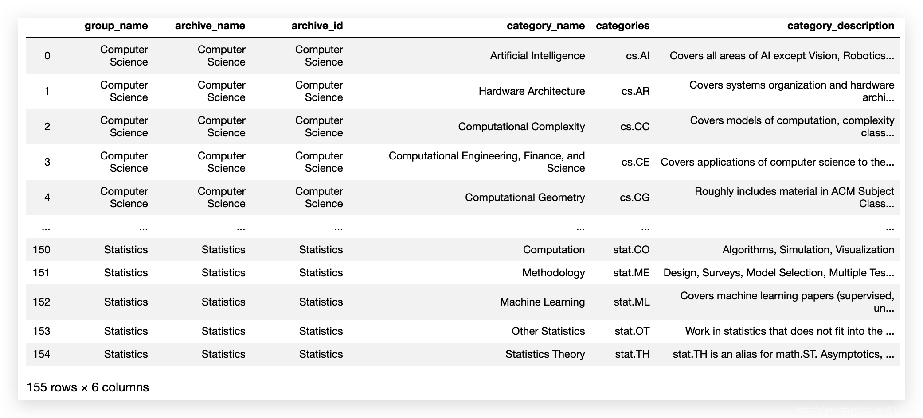Select the Computational Geometry cell
The image size is (923, 418).
[x=525, y=197]
